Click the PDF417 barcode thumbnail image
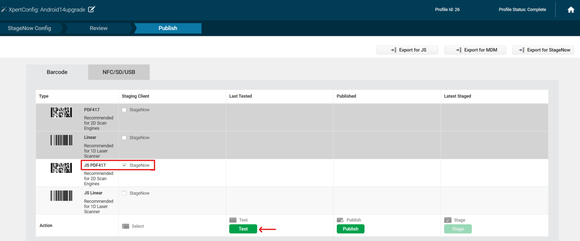The width and height of the screenshot is (580, 241). [x=61, y=112]
